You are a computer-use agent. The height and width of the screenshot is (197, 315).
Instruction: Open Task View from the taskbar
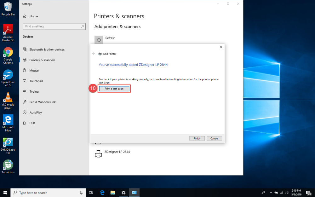point(91,193)
